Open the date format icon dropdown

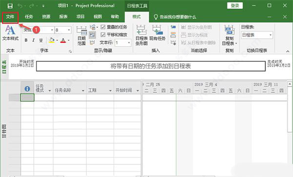(94, 27)
